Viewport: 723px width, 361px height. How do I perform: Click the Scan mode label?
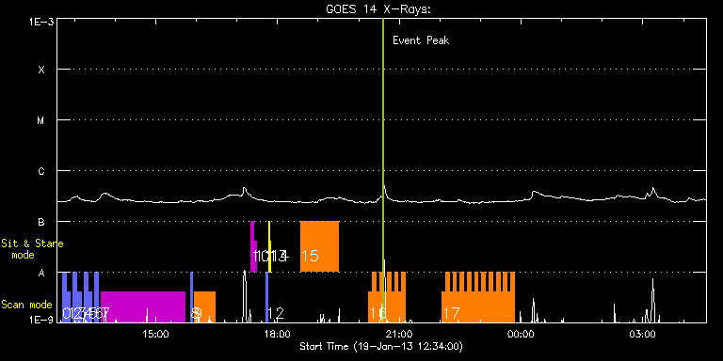pos(26,305)
